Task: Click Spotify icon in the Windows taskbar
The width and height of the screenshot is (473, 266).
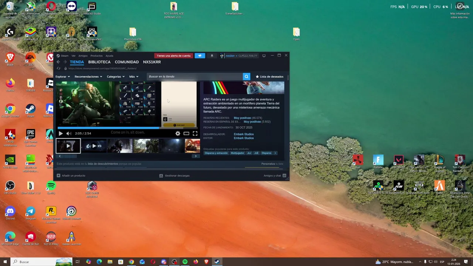Action: [x=185, y=262]
